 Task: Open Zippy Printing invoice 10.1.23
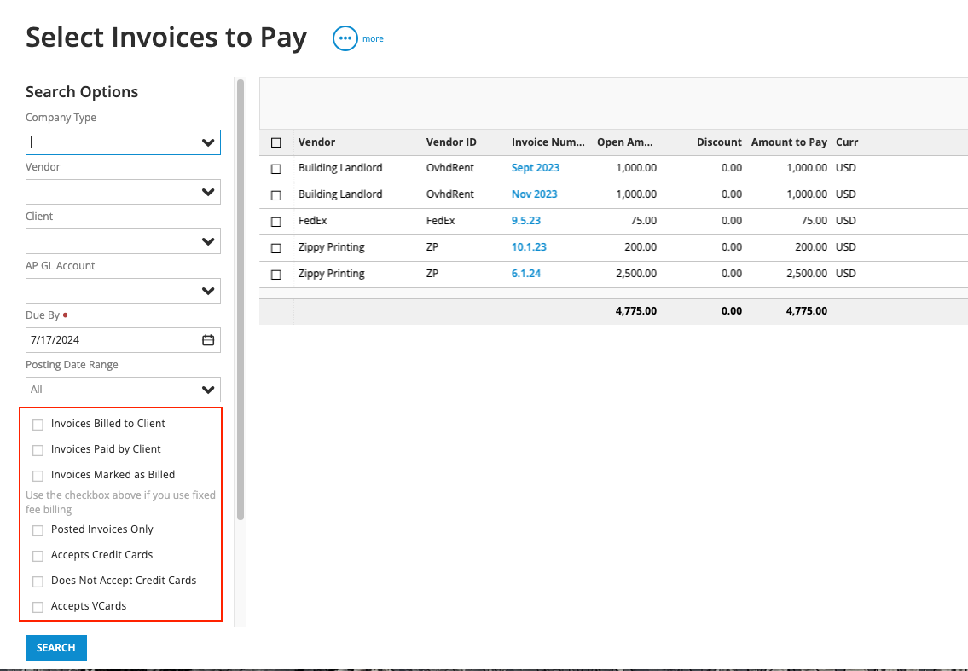pyautogui.click(x=529, y=247)
